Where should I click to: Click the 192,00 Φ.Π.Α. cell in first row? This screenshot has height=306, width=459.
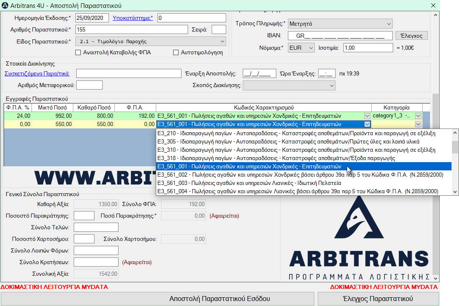135,116
